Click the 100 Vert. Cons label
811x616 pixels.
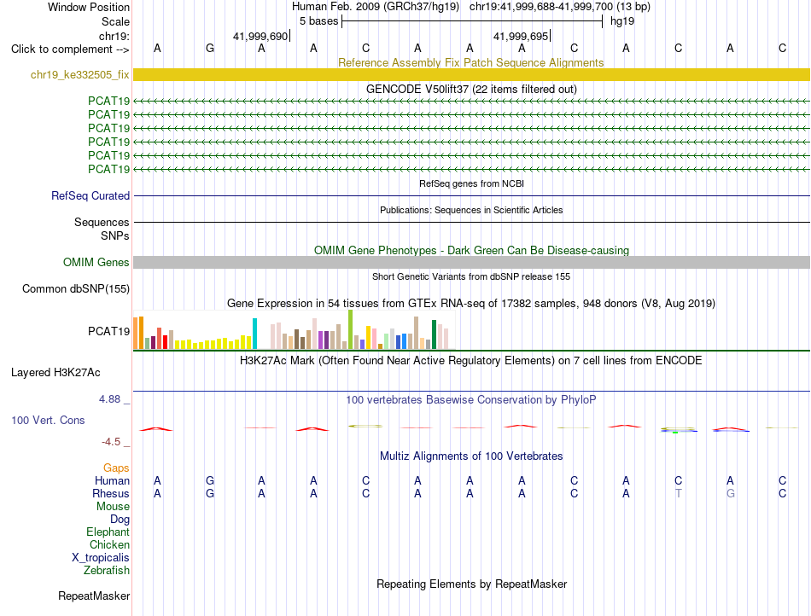(x=48, y=420)
